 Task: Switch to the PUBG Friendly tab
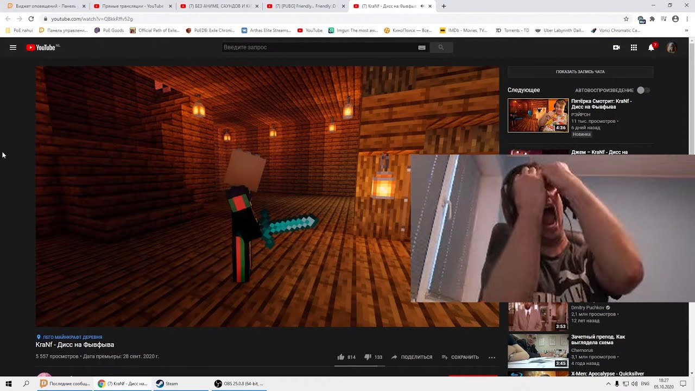tap(305, 6)
